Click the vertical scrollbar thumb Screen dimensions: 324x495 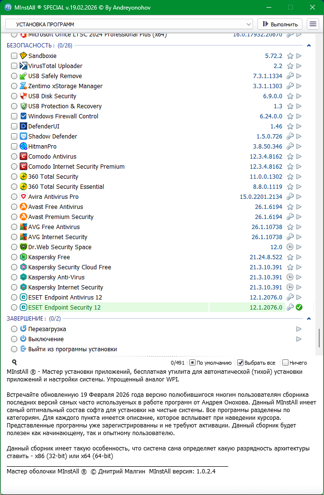tap(319, 337)
